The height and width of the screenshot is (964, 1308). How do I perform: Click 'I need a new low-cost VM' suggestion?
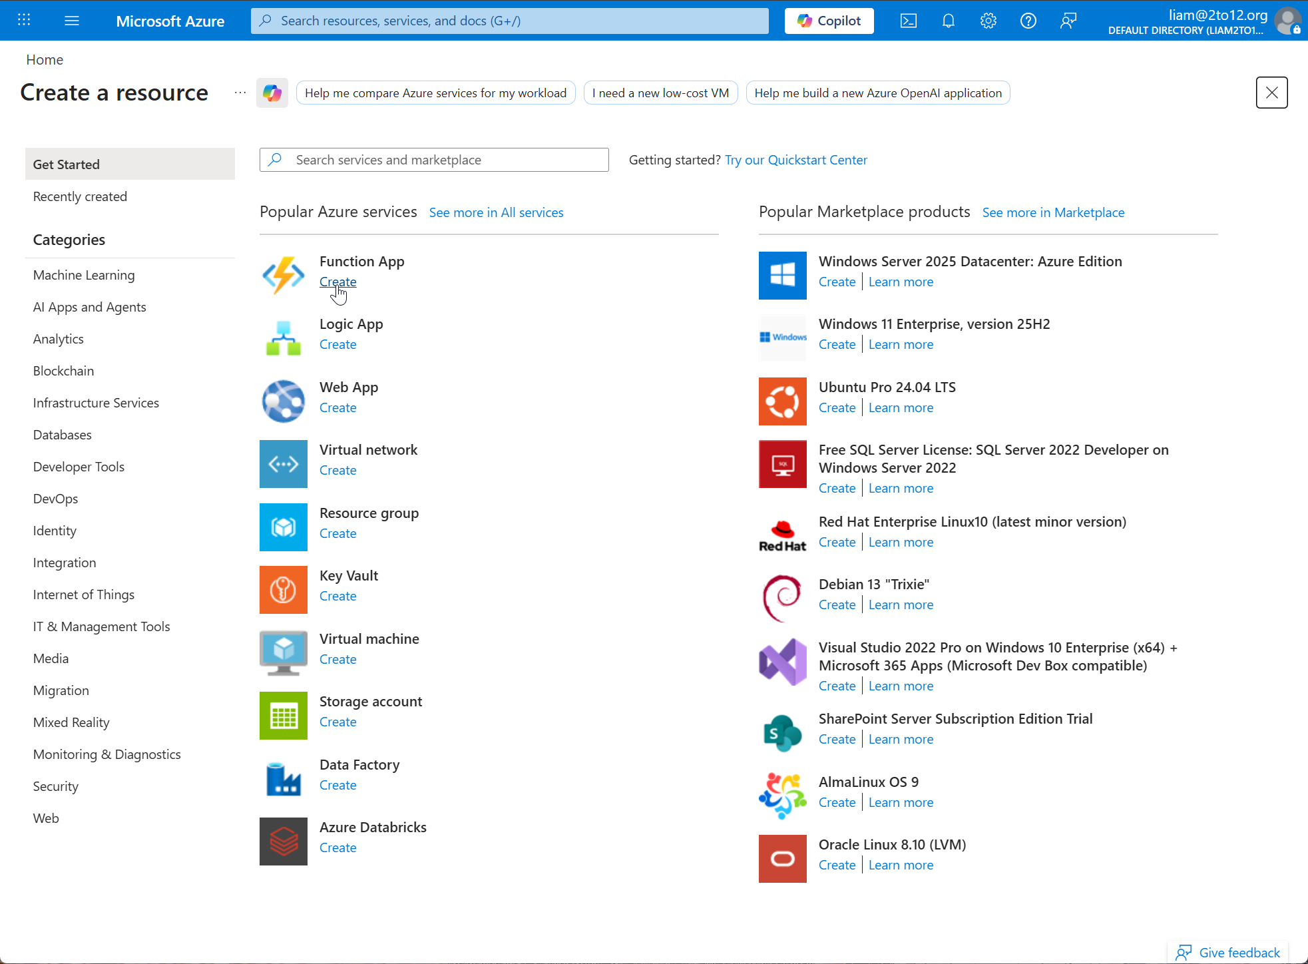660,93
